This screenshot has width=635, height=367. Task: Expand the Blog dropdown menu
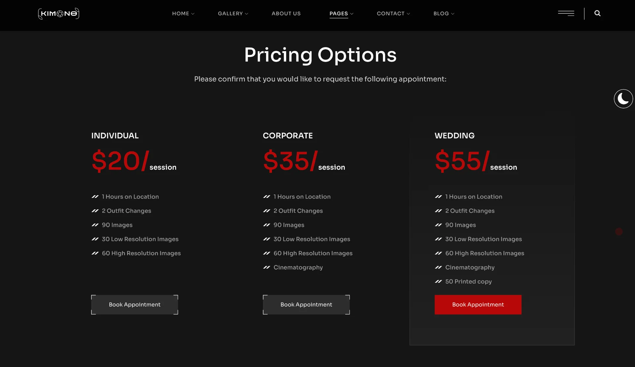pyautogui.click(x=444, y=14)
